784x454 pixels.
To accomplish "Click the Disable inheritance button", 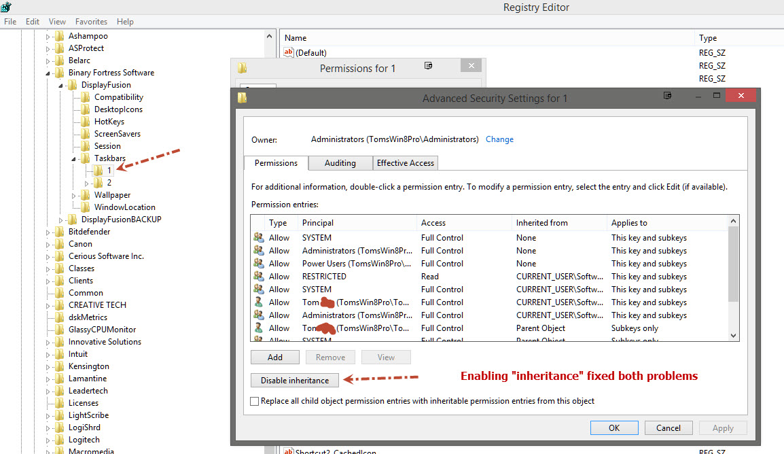I will (294, 381).
